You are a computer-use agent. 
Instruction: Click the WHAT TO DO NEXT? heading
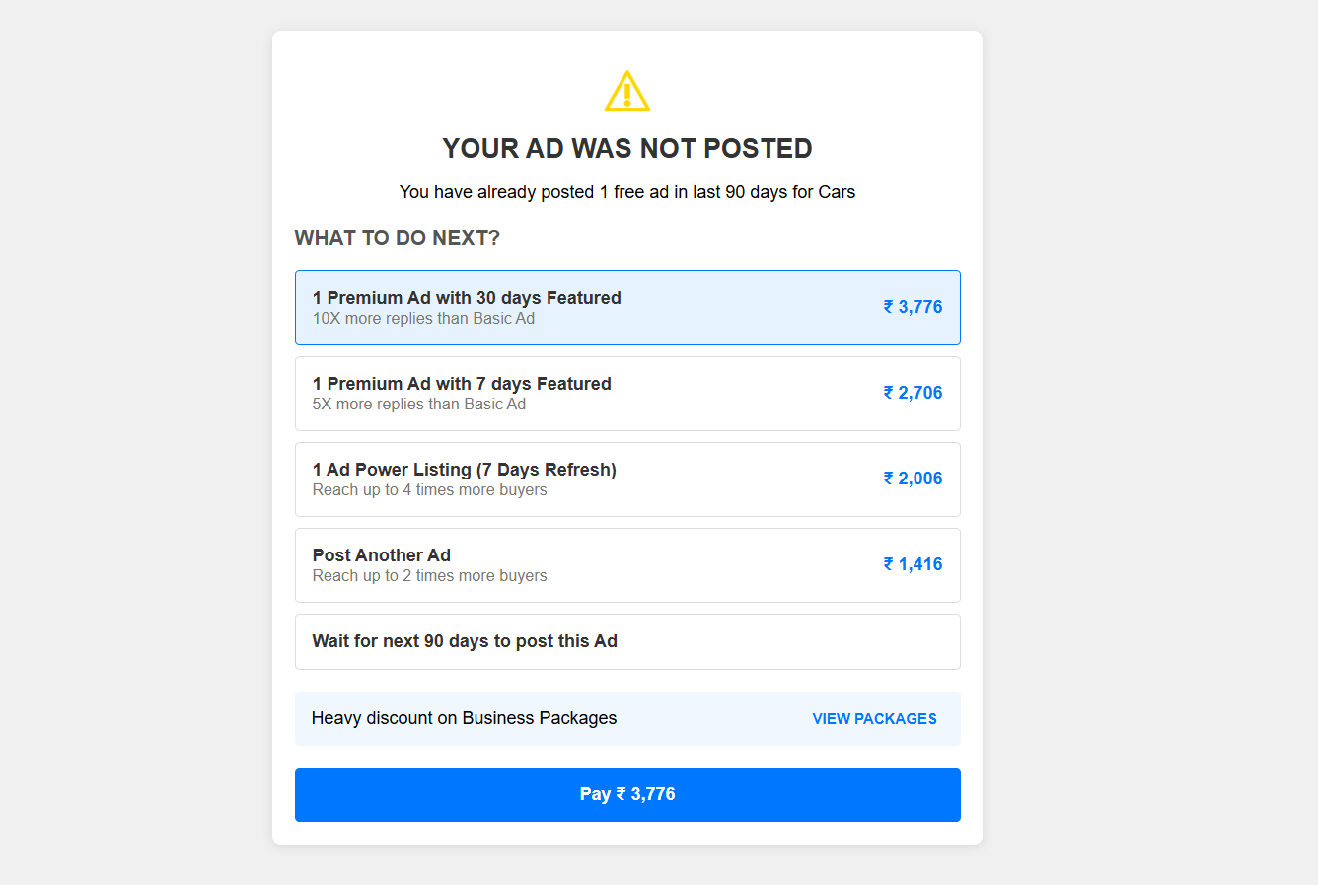(x=398, y=238)
